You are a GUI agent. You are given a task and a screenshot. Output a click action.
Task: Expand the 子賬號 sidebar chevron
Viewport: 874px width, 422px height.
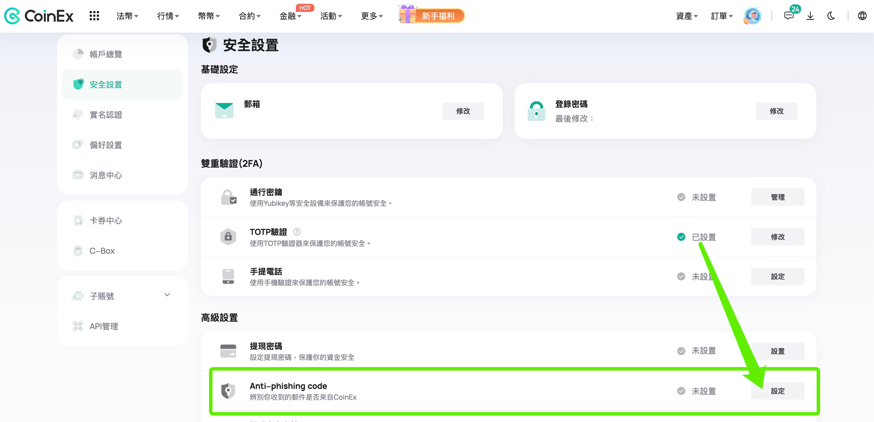pyautogui.click(x=167, y=295)
